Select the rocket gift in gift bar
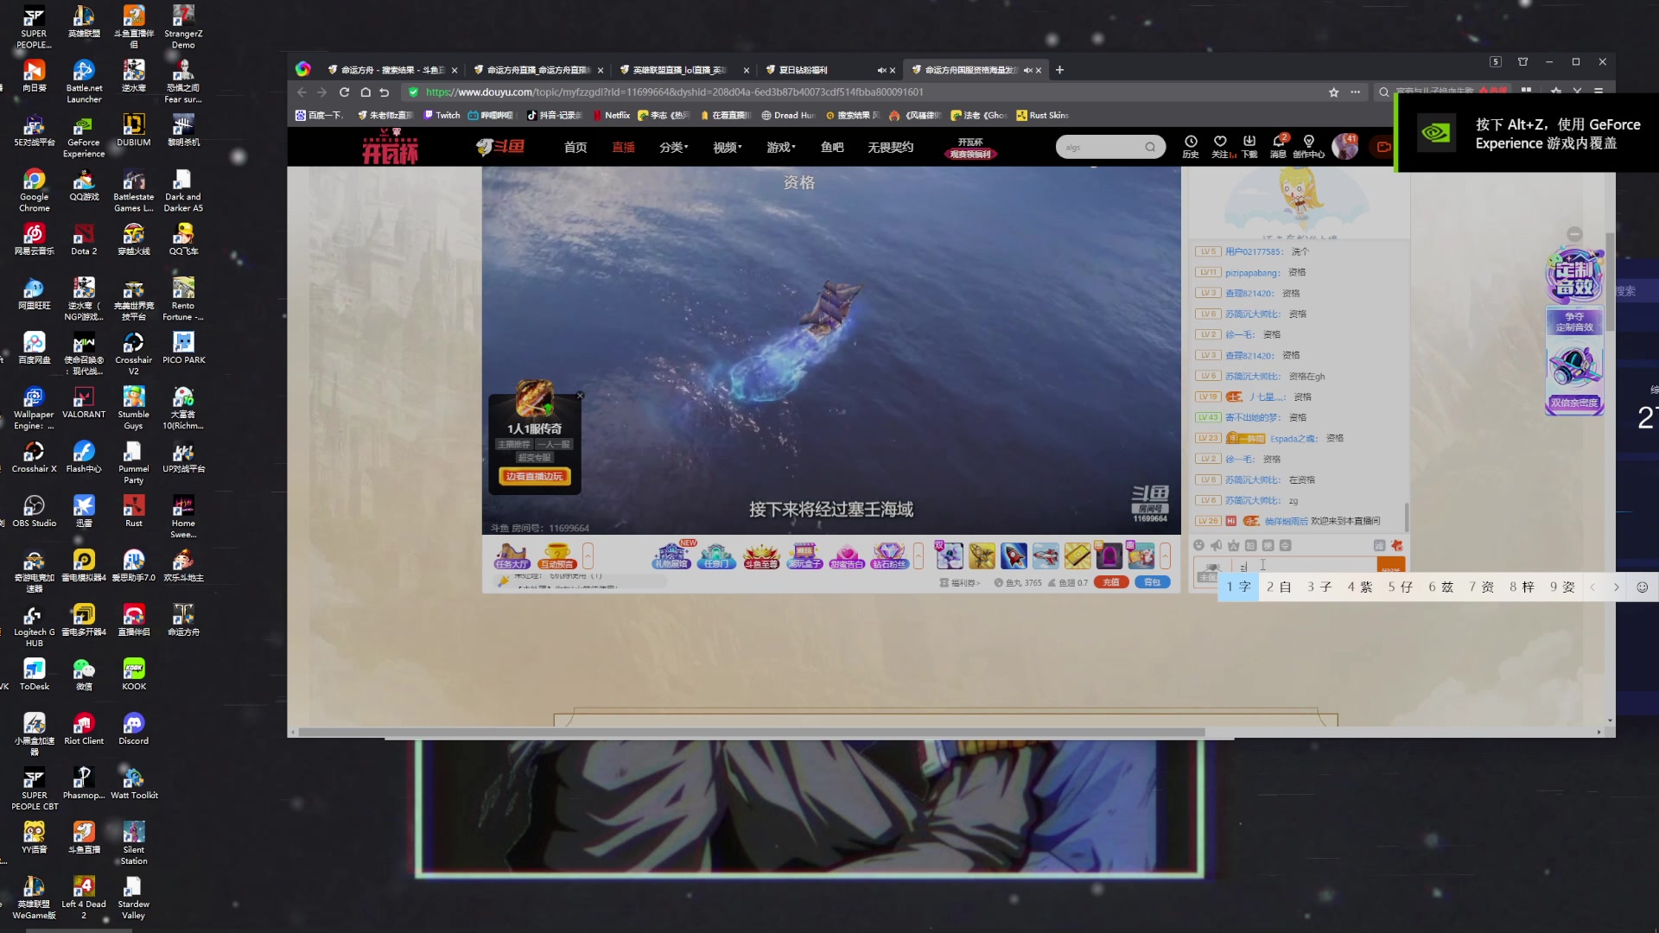The image size is (1659, 933). pos(1014,555)
